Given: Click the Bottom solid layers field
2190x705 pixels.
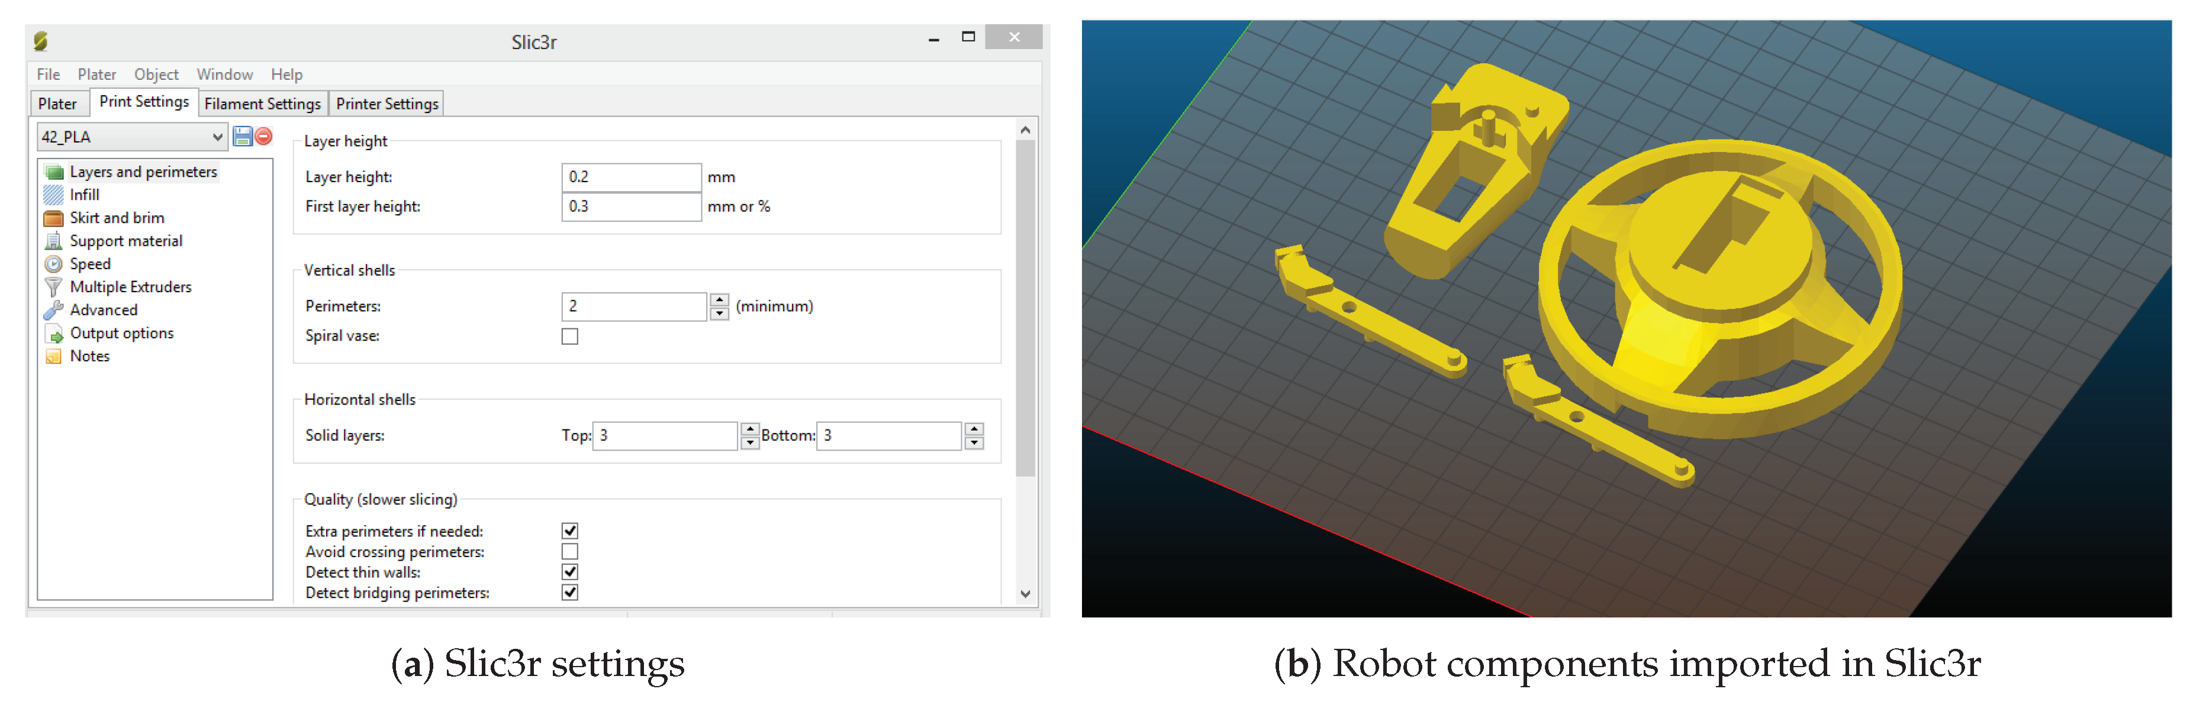Looking at the screenshot, I should pyautogui.click(x=889, y=436).
